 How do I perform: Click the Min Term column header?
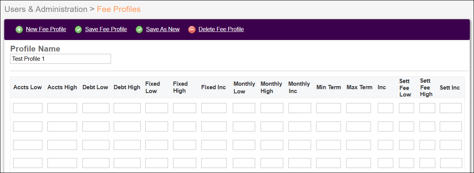329,87
